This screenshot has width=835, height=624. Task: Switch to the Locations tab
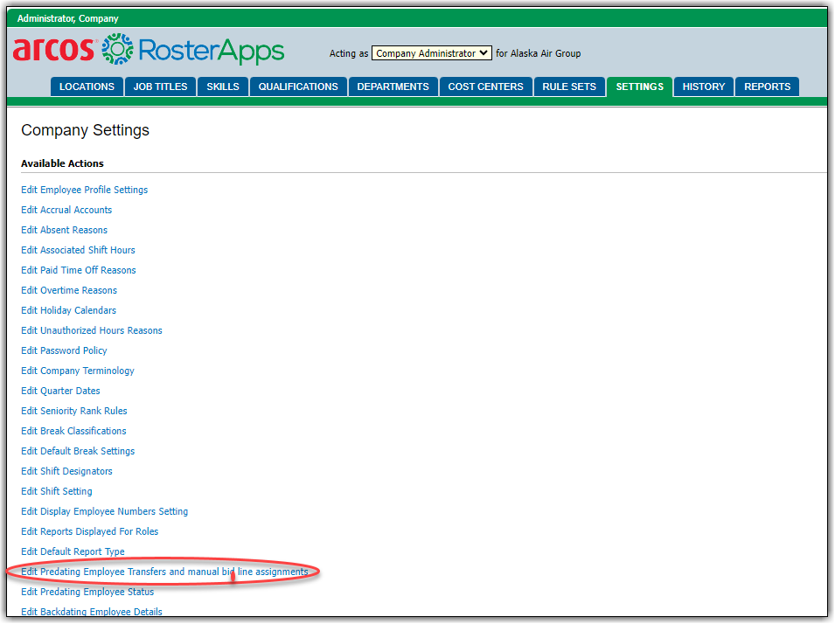point(87,87)
